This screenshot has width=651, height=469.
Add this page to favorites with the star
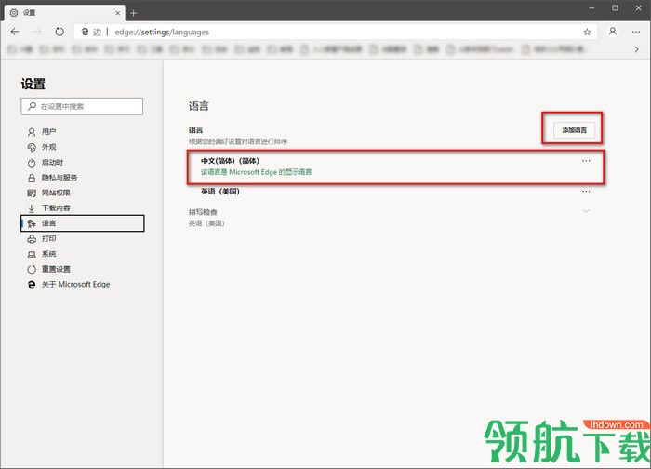coord(587,32)
